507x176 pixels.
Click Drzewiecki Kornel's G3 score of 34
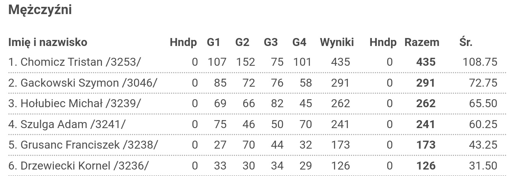[277, 165]
